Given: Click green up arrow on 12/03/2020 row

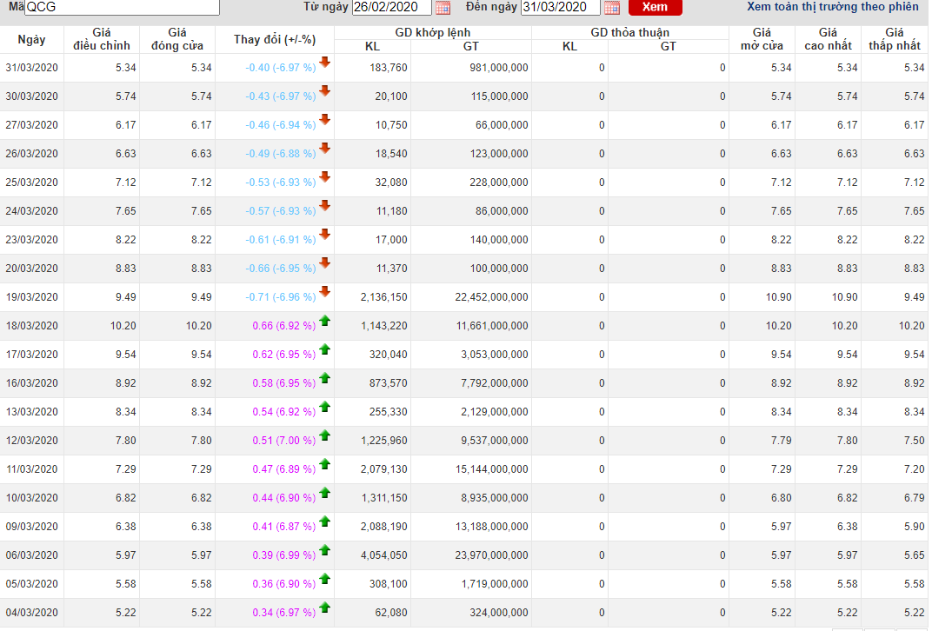Looking at the screenshot, I should [x=324, y=435].
